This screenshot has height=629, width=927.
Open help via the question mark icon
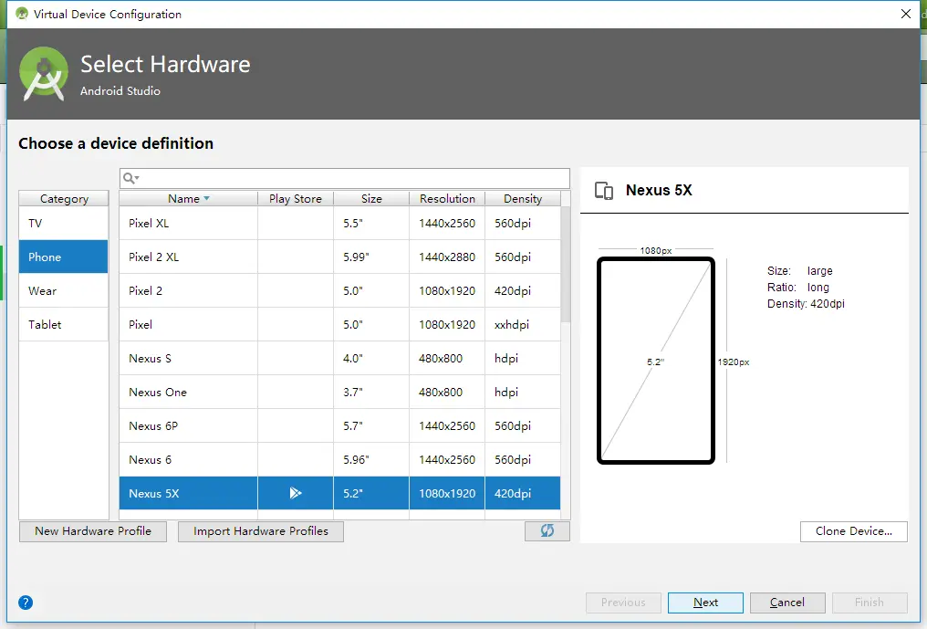pos(26,603)
